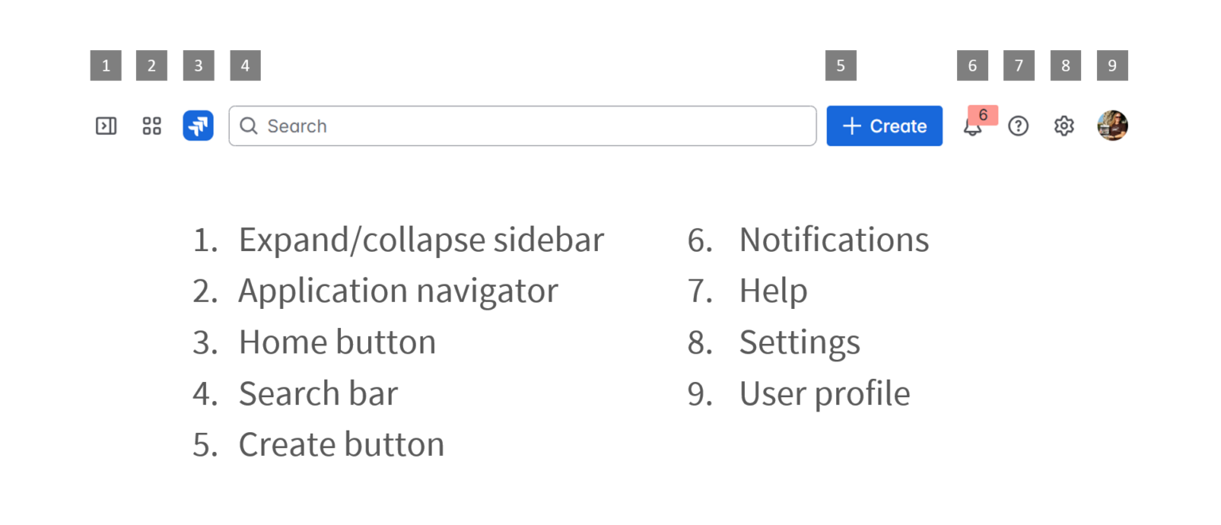Screen dimensions: 1221x525
Task: Select the text 'Application navigator' in the list
Action: 397,290
